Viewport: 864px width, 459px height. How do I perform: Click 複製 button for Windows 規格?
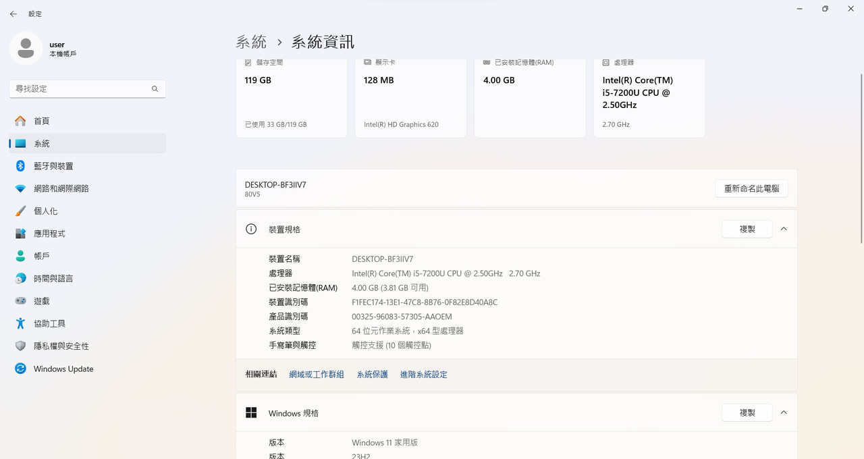tap(747, 412)
